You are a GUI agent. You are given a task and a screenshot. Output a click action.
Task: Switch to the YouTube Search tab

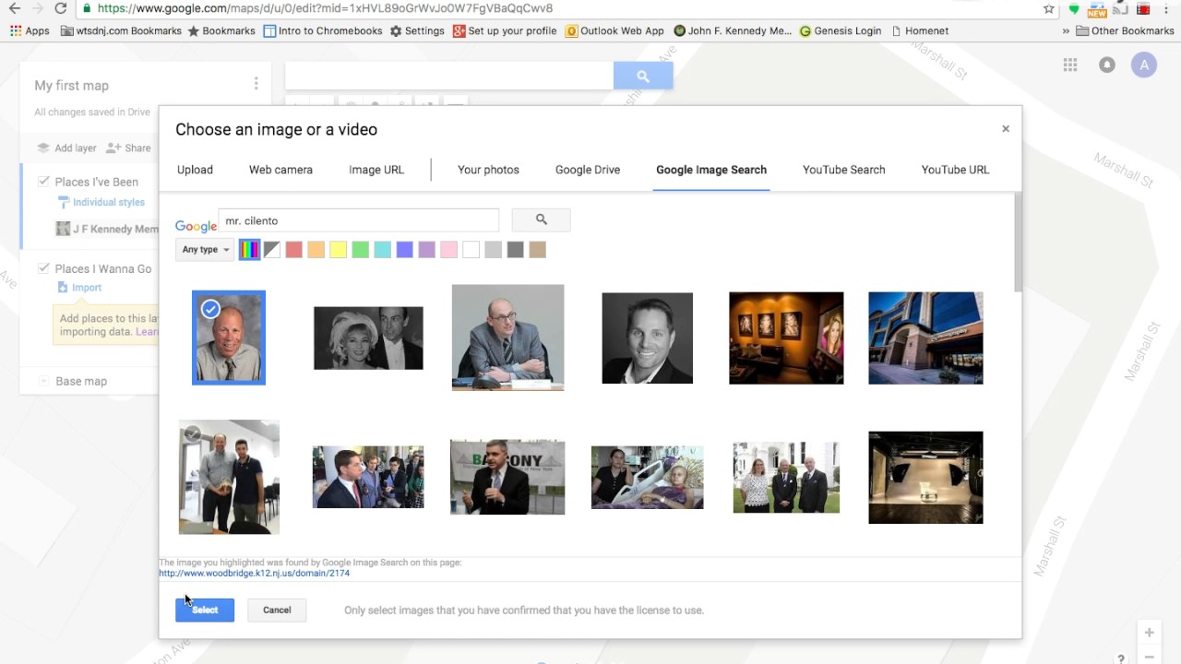tap(843, 170)
